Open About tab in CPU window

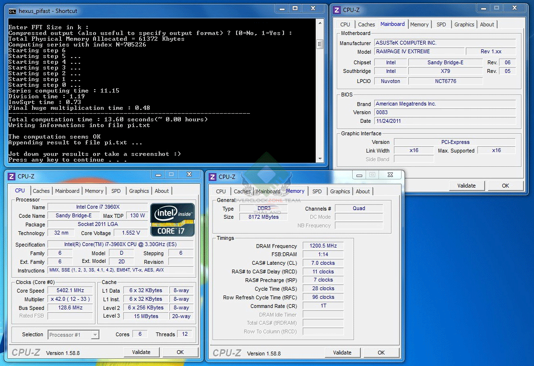(162, 191)
